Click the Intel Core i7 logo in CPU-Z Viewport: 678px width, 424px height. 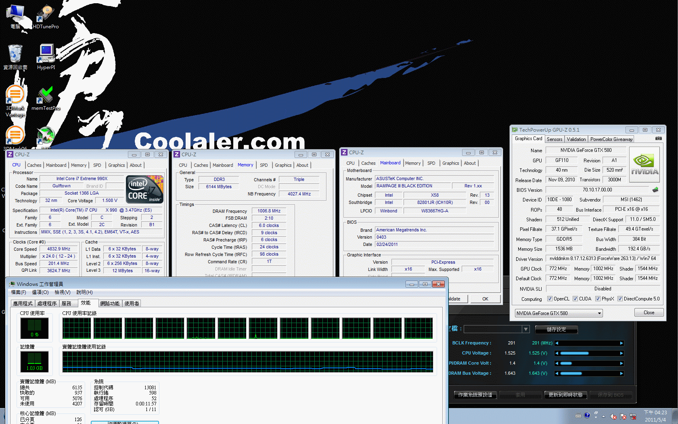click(x=145, y=189)
